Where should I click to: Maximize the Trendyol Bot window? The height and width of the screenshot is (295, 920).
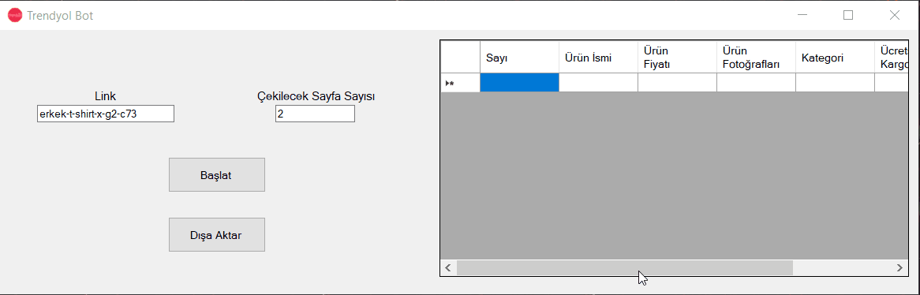click(x=848, y=15)
